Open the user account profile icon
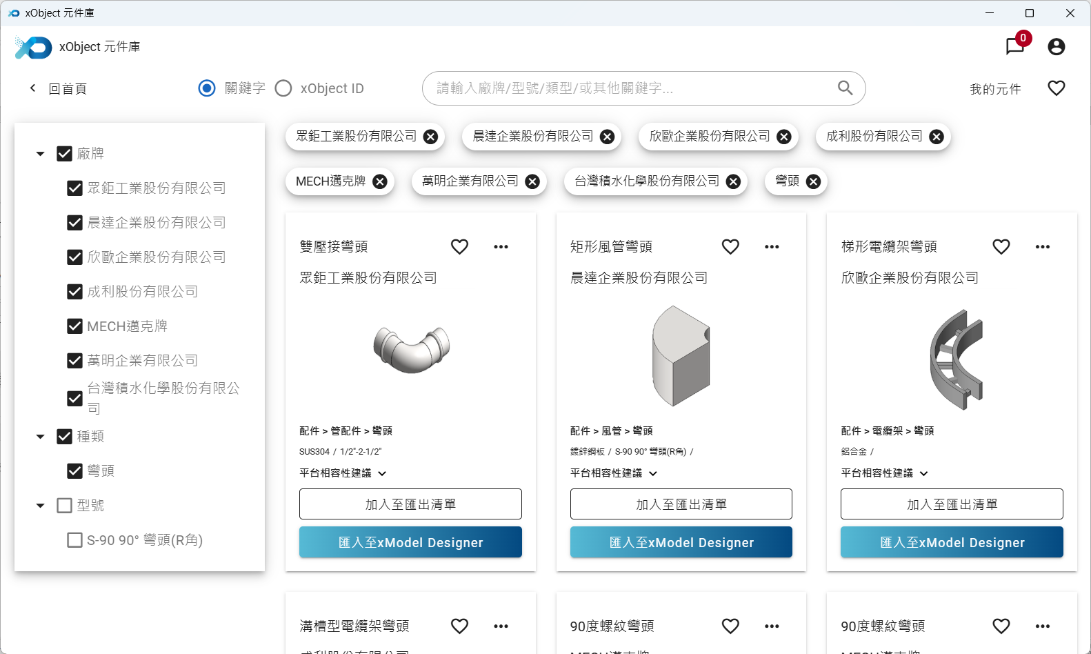This screenshot has width=1091, height=654. tap(1056, 46)
